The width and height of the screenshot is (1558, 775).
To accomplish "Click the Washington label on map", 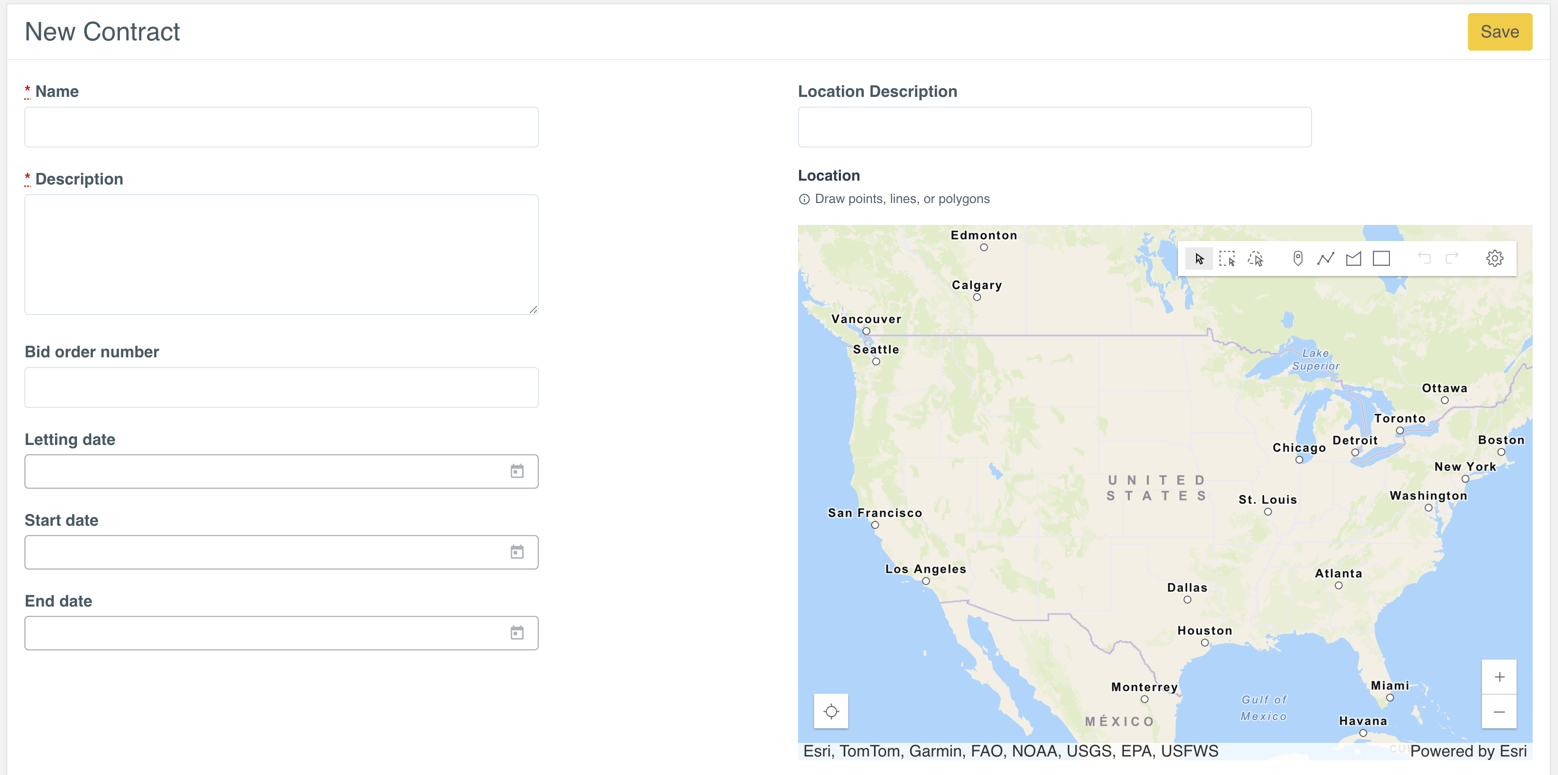I will [x=1428, y=496].
